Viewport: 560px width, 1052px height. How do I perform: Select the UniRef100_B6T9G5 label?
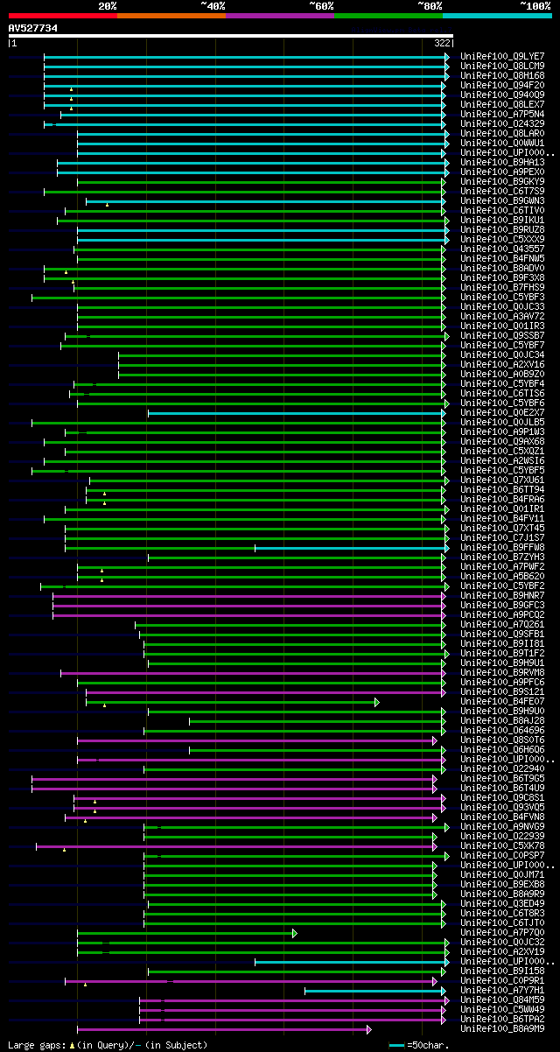coord(502,778)
